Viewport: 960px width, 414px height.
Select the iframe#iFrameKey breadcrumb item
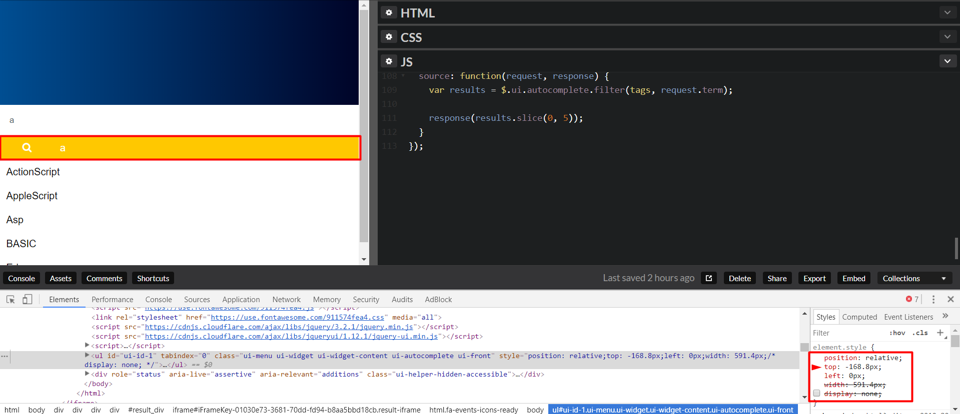(297, 410)
